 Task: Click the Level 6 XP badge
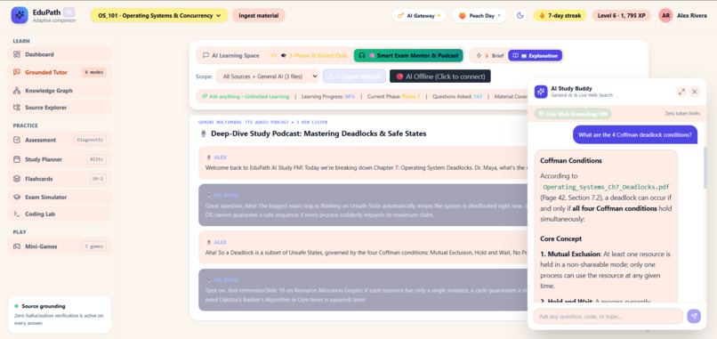pyautogui.click(x=622, y=15)
